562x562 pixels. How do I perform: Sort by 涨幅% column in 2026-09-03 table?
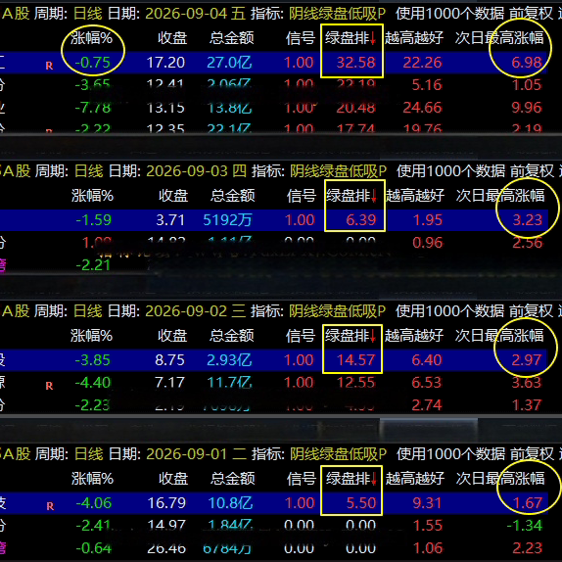(x=92, y=196)
